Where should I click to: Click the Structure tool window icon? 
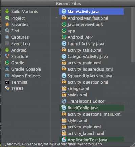click(7, 56)
